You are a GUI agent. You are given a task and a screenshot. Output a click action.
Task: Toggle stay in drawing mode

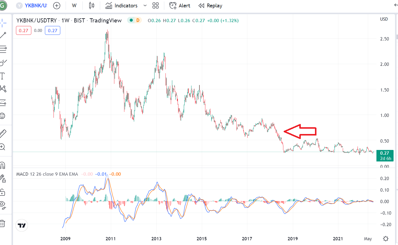pos(2,179)
